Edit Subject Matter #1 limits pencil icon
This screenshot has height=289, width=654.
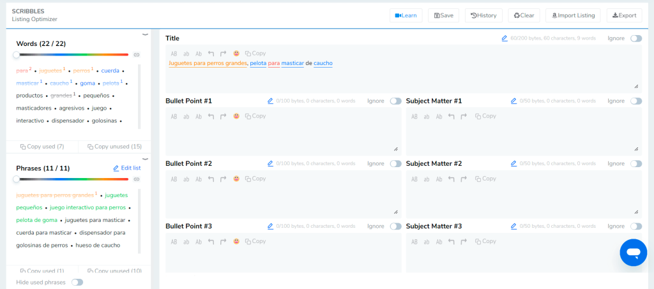[513, 101]
